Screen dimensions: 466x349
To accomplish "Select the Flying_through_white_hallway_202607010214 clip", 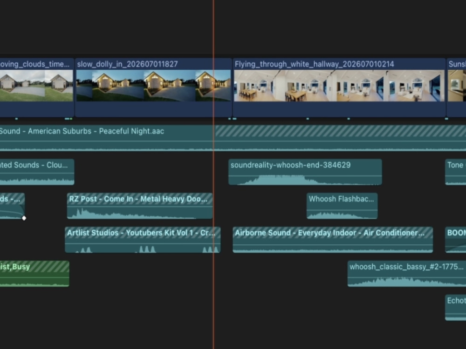I will coord(339,87).
